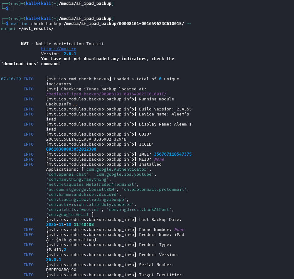Click the Build Version value 23A355
This screenshot has height=279, width=294.
[x=184, y=109]
